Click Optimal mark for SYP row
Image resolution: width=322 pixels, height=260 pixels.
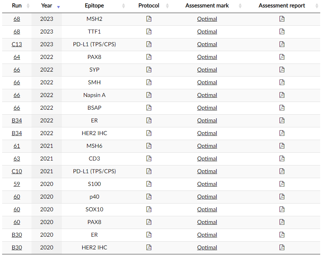point(207,70)
